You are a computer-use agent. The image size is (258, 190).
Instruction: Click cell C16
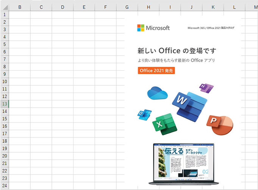tap(41, 126)
